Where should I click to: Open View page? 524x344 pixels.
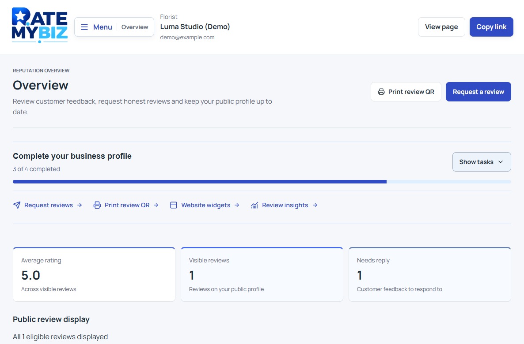pos(441,27)
